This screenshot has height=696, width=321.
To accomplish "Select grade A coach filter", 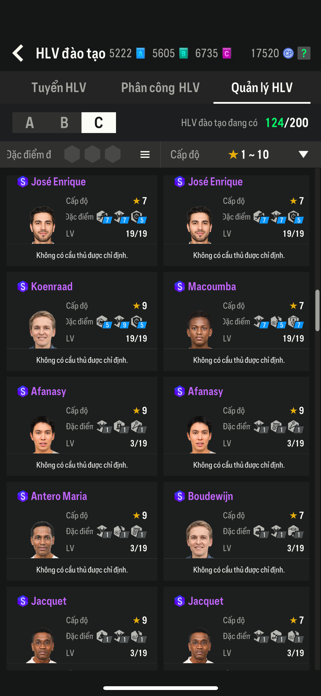I will [30, 123].
